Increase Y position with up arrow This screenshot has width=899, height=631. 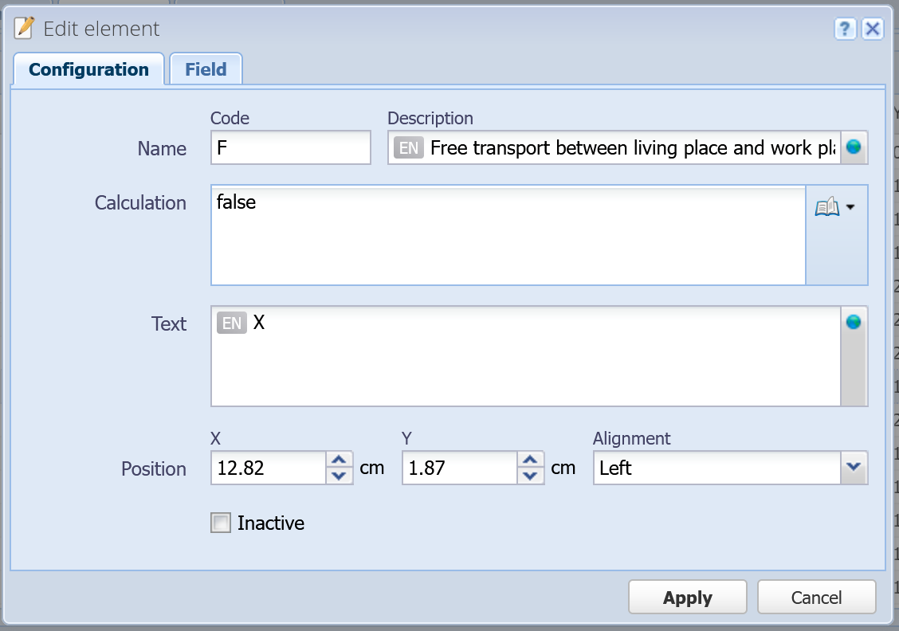click(x=530, y=460)
